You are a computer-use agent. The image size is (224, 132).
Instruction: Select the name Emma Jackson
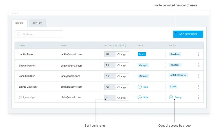pos(28,87)
